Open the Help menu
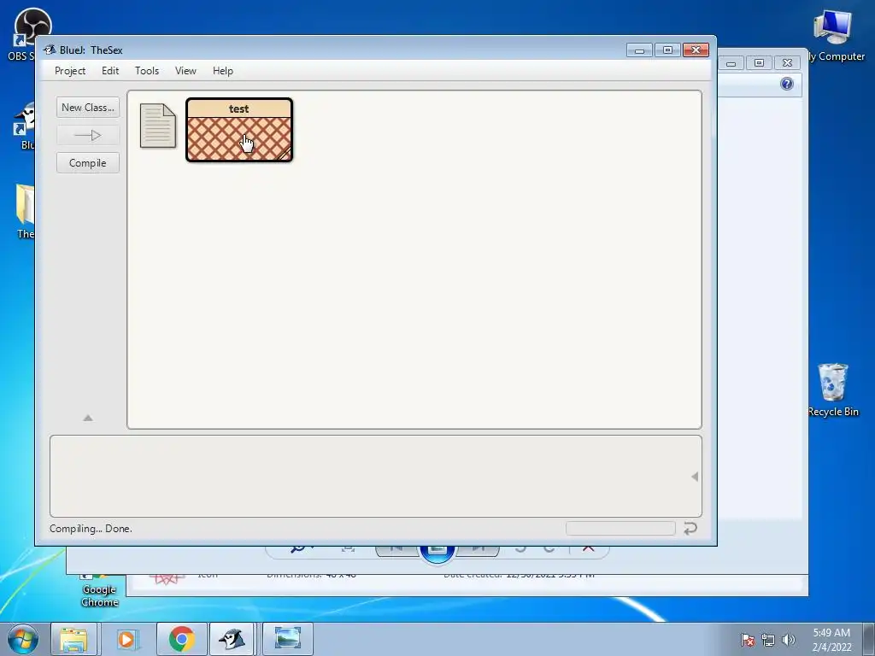The height and width of the screenshot is (656, 875). coord(223,71)
